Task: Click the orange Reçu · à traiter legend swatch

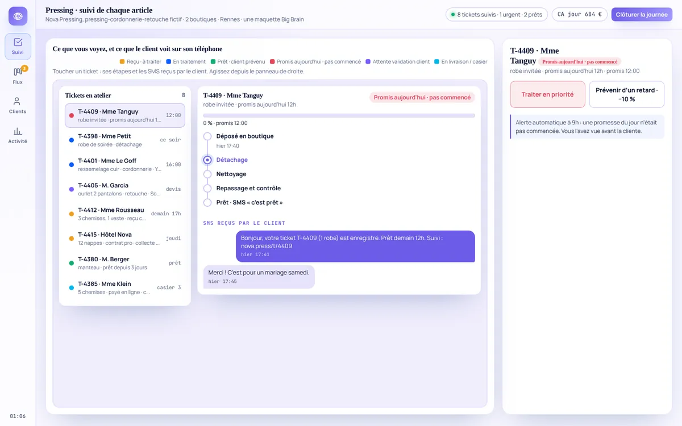Action: point(122,61)
